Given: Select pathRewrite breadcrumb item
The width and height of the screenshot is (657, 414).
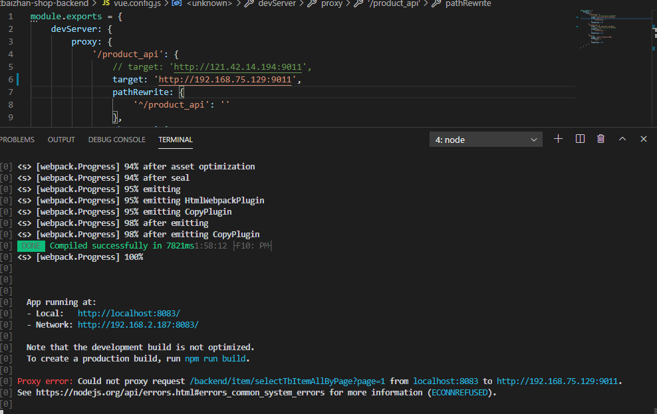Looking at the screenshot, I should click(468, 4).
